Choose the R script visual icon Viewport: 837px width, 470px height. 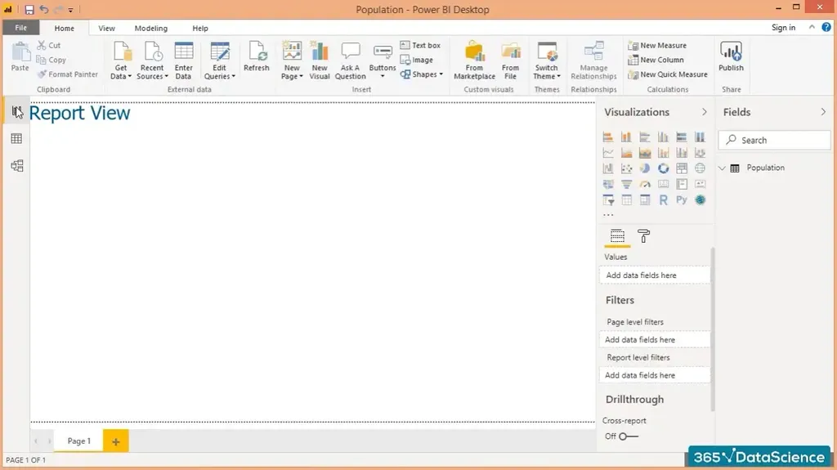tap(663, 199)
